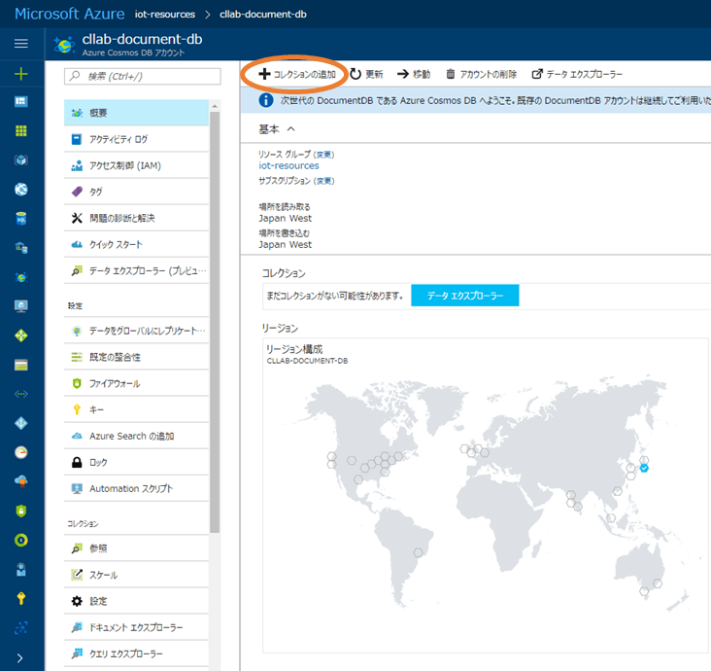
Task: Click the blue info icon in banner
Action: click(266, 100)
